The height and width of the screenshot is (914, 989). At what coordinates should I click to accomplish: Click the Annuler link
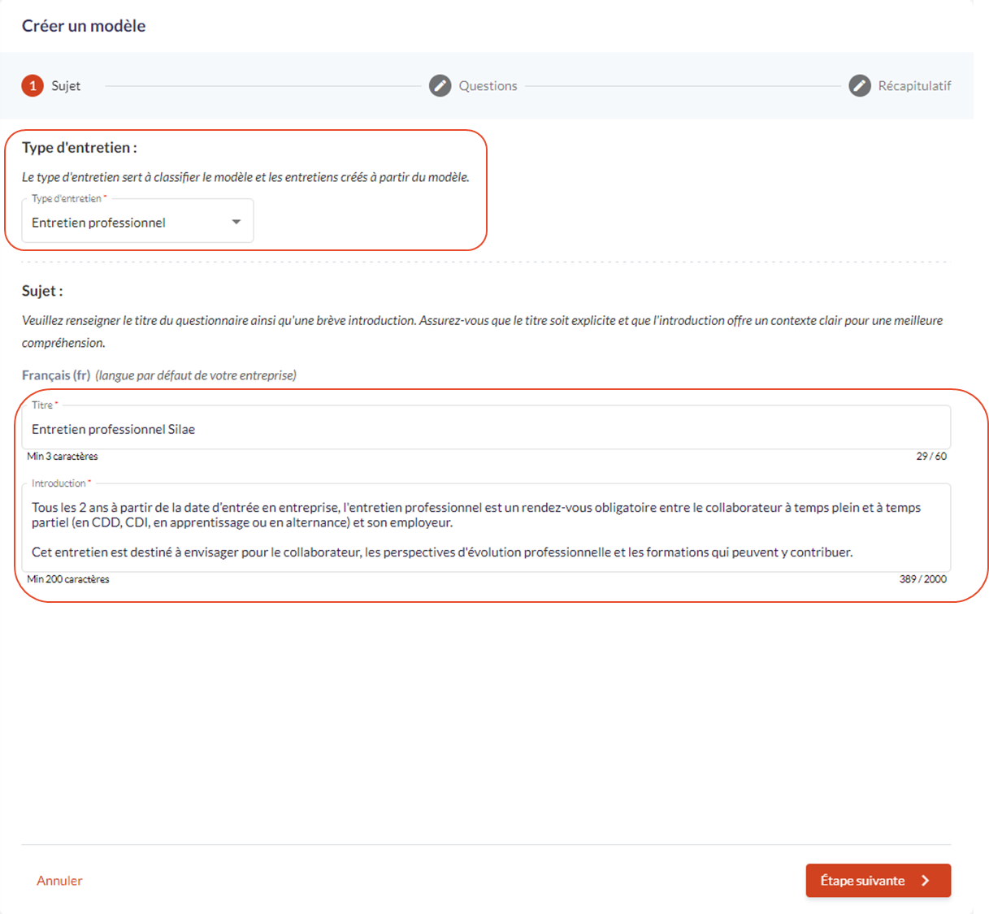tap(59, 880)
